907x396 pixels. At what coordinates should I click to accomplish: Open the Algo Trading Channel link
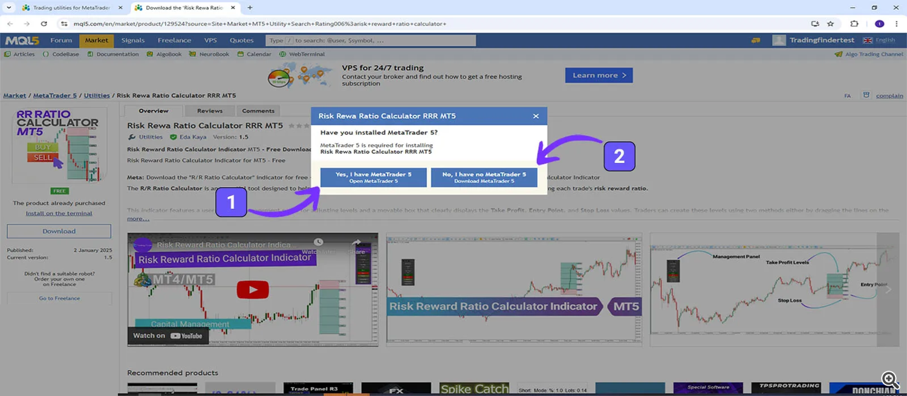pos(869,54)
